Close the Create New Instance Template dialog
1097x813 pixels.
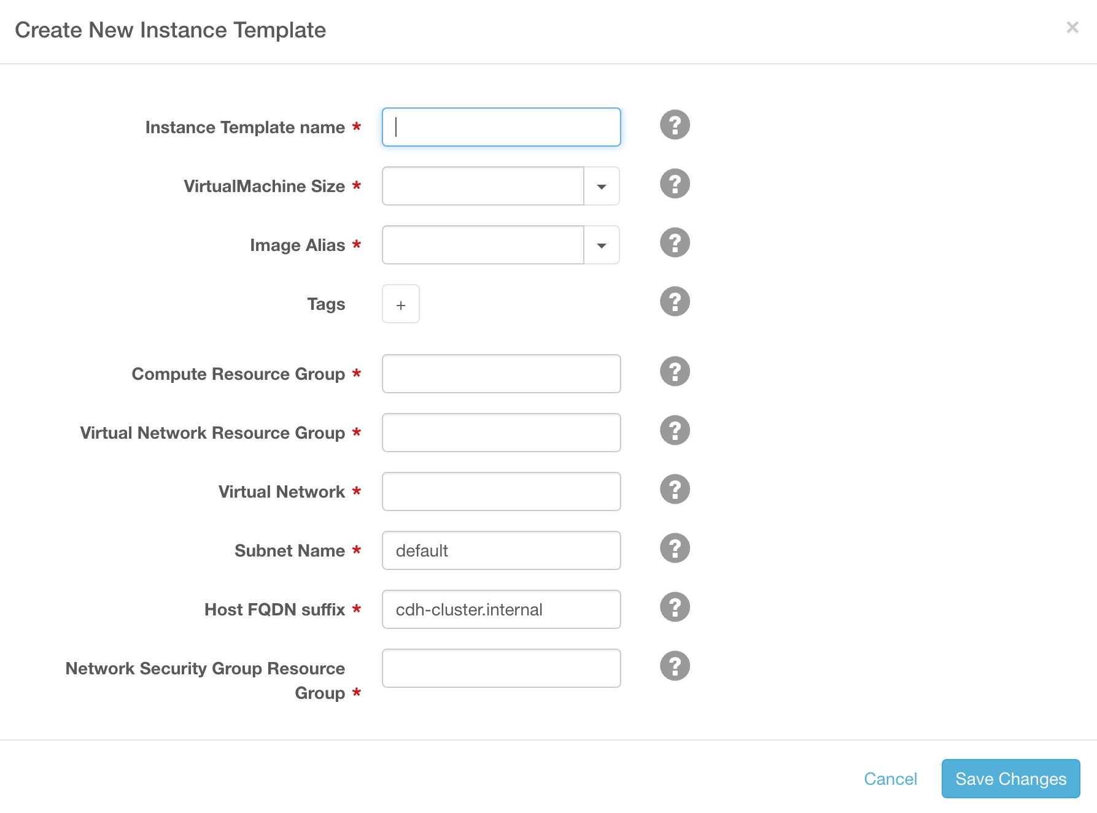point(1072,28)
